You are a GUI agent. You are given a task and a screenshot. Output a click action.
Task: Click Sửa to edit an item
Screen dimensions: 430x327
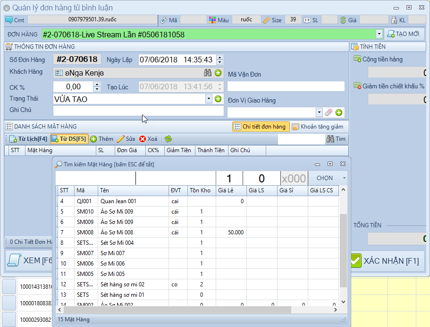coord(126,139)
